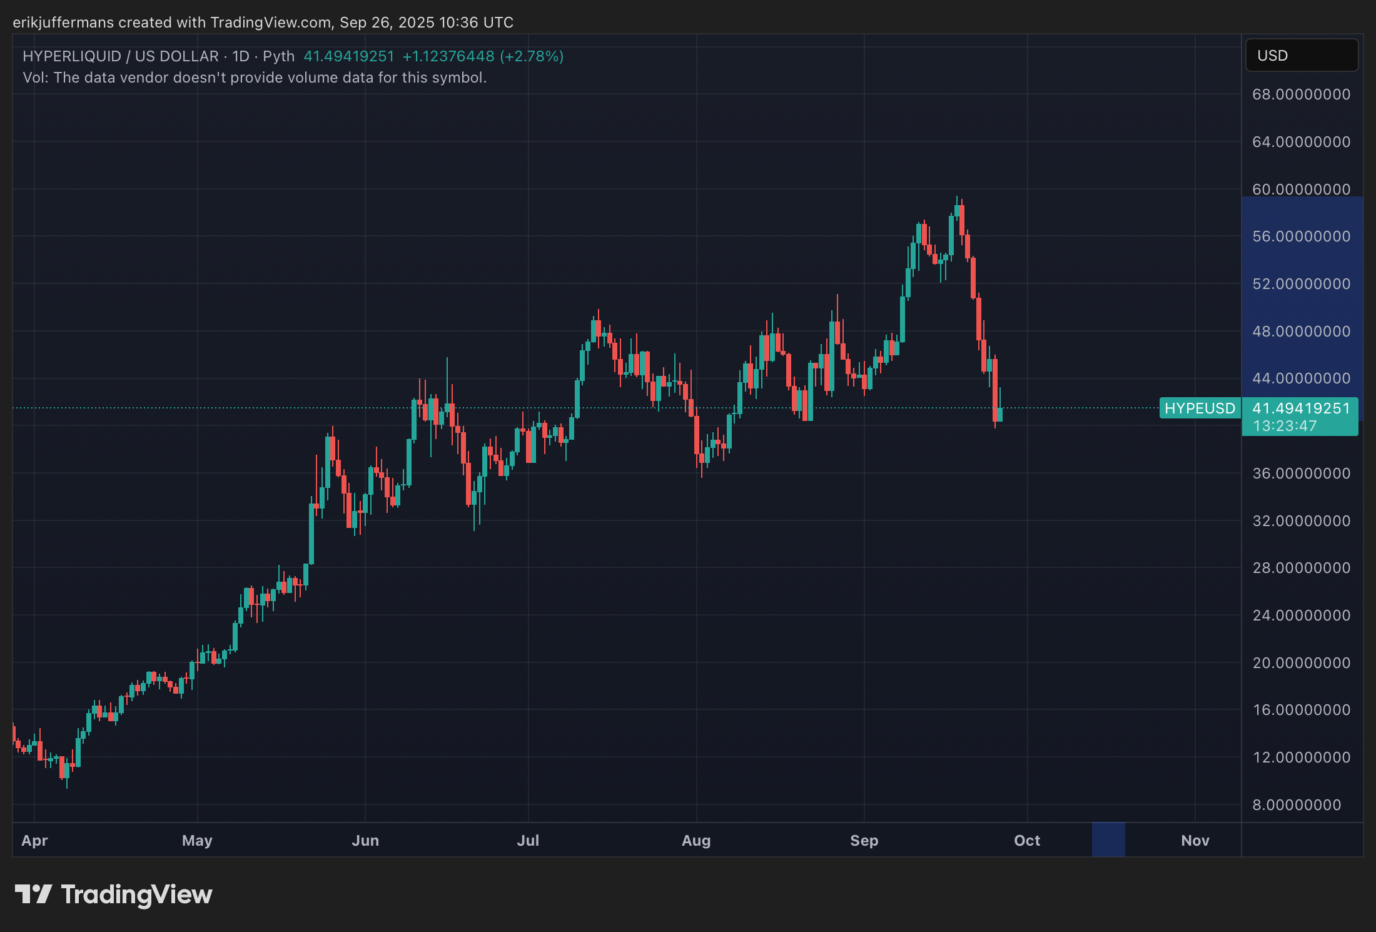Click the +2.78% change value in the legend
This screenshot has height=932, width=1376.
coord(532,56)
